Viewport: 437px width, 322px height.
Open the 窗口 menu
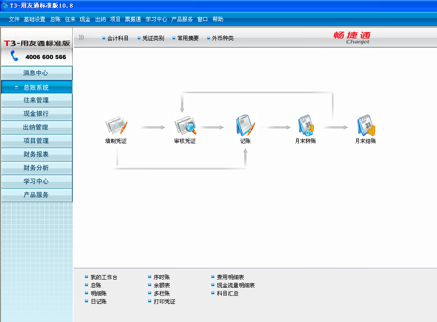click(x=202, y=19)
